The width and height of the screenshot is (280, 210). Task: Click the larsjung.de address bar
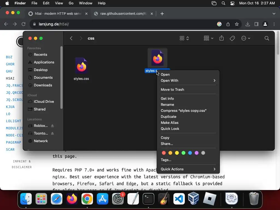(123, 24)
